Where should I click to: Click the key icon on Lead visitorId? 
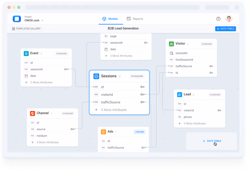[x=219, y=110]
